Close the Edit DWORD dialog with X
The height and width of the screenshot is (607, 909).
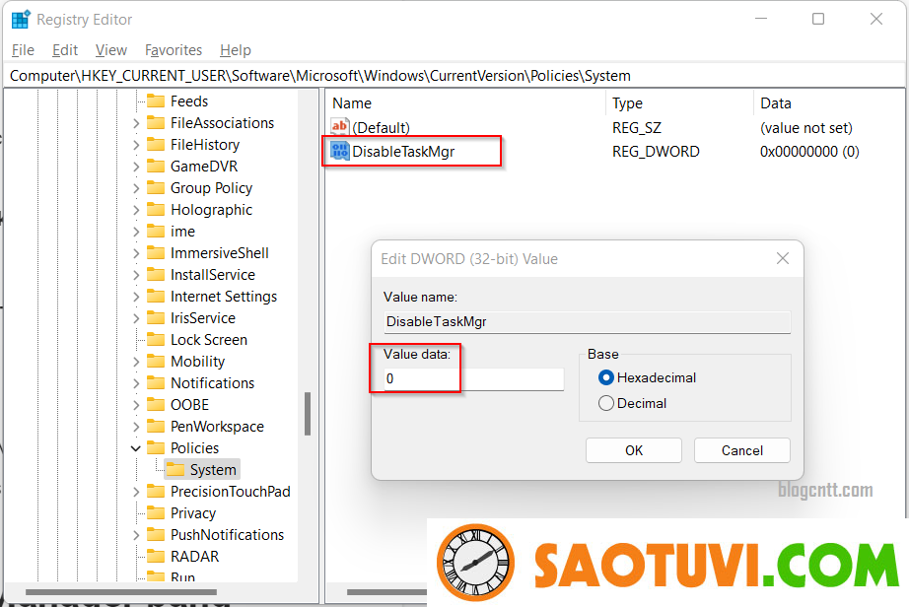(x=783, y=259)
